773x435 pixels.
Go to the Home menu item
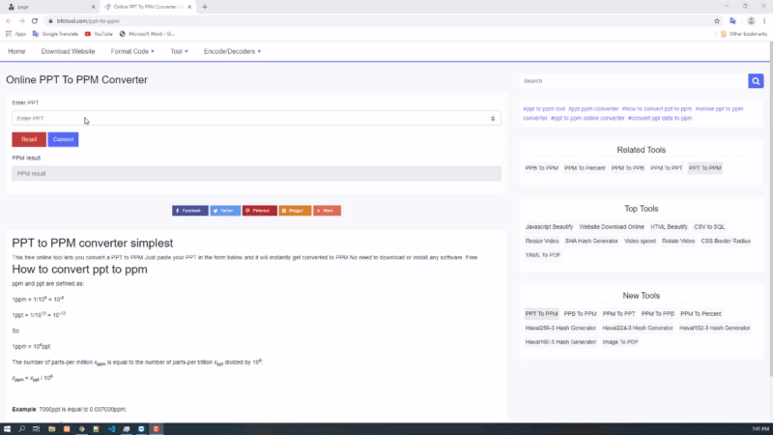[16, 50]
